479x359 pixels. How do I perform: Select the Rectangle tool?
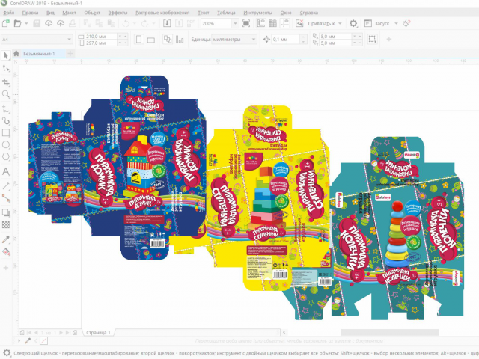click(6, 133)
